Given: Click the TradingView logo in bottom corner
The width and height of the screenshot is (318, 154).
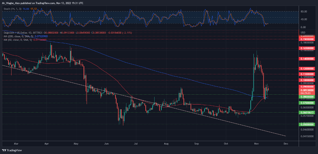Looking at the screenshot, I should click(x=10, y=150).
